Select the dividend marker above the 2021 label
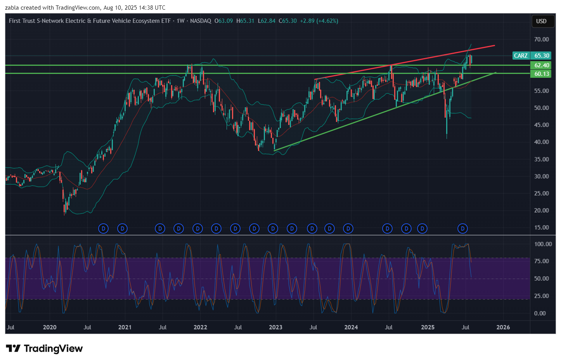The width and height of the screenshot is (561, 363). point(122,229)
